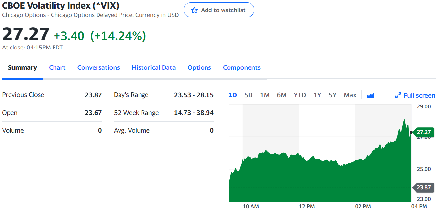Click the Previous Close value 23.87 in table
Viewport: 436px width, 211px height.
[93, 95]
